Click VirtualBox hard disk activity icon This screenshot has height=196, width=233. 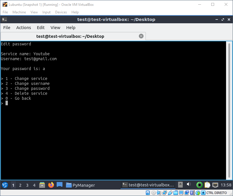pos(148,193)
